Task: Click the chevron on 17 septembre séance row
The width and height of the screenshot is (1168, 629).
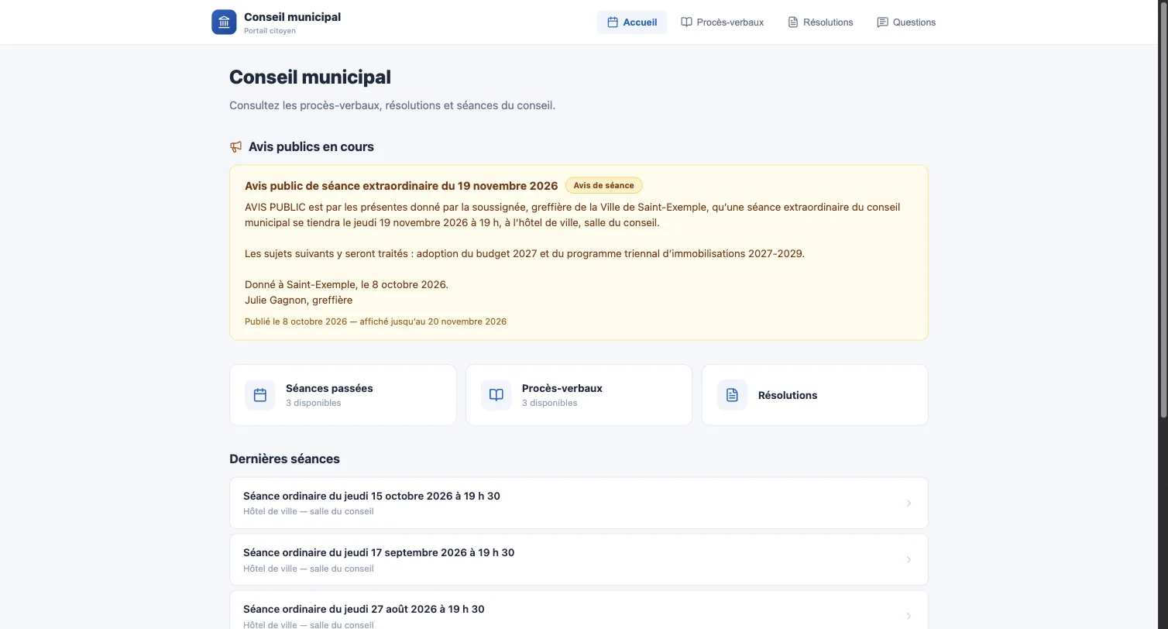Action: click(909, 560)
